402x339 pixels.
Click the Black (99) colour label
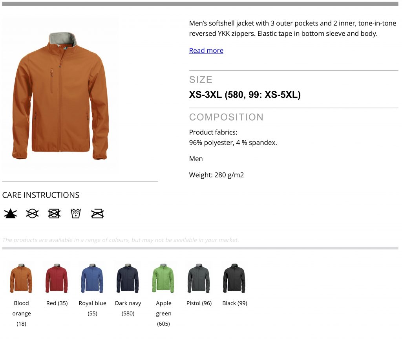pyautogui.click(x=235, y=303)
